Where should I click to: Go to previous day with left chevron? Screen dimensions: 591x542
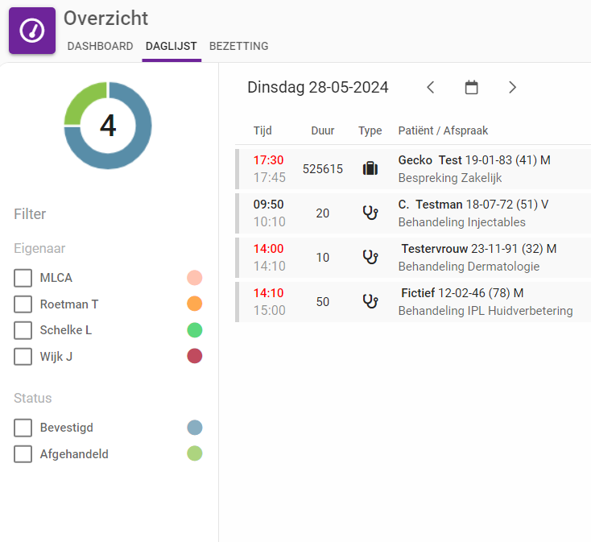pos(431,88)
